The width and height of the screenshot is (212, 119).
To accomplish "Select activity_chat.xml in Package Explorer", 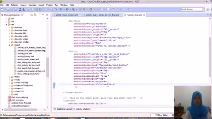I will coord(25,54).
